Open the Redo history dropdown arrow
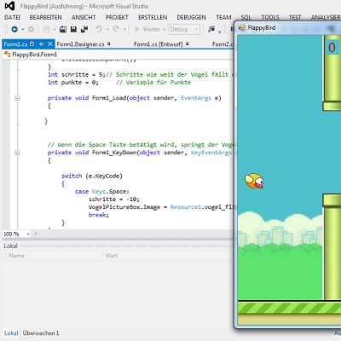341x341 pixels. click(x=124, y=30)
